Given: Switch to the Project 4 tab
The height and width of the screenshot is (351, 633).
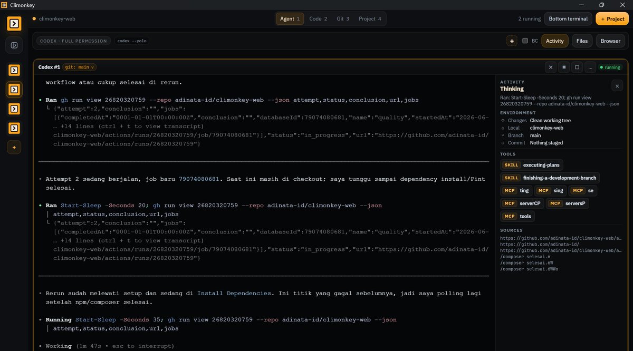Looking at the screenshot, I should pyautogui.click(x=370, y=19).
